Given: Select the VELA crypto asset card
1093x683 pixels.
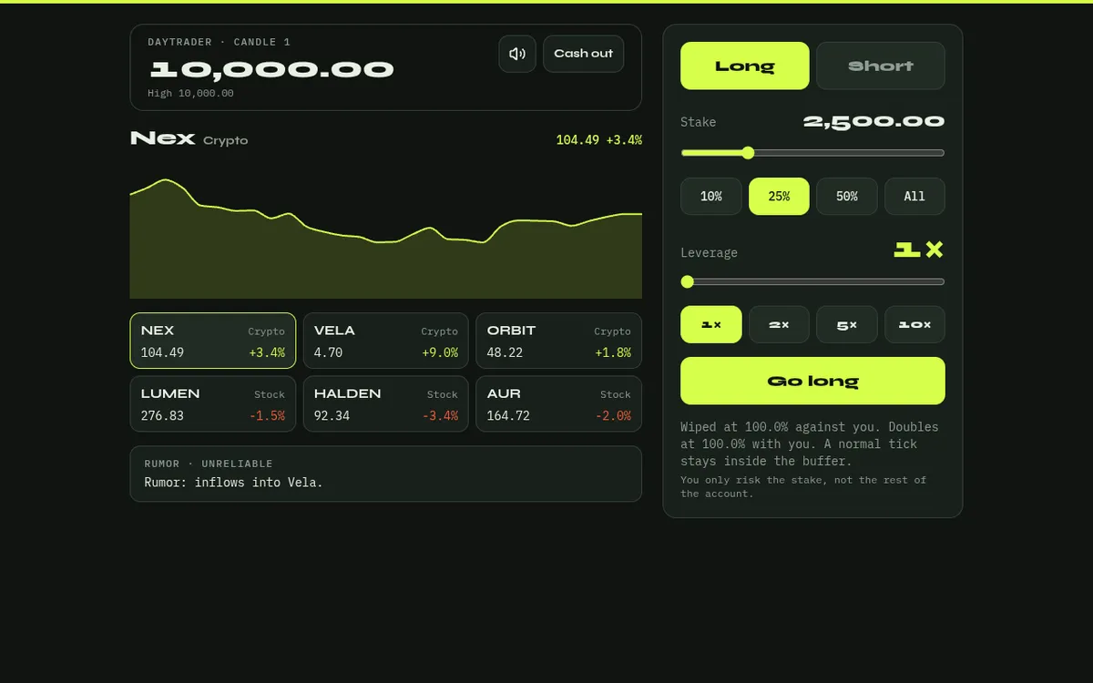Looking at the screenshot, I should click(386, 341).
